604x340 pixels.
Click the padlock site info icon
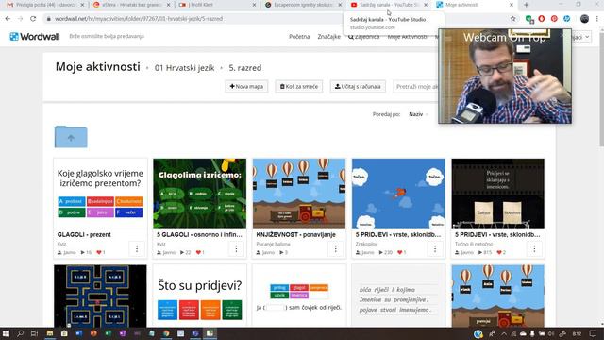(48, 19)
